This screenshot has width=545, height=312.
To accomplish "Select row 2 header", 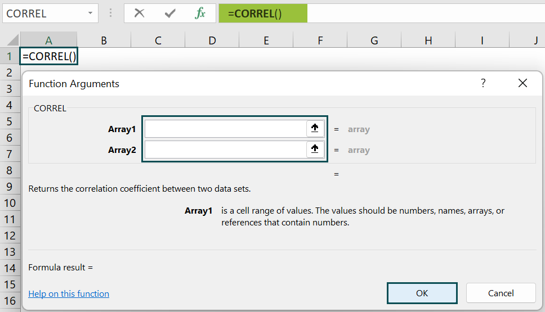I will (10, 73).
